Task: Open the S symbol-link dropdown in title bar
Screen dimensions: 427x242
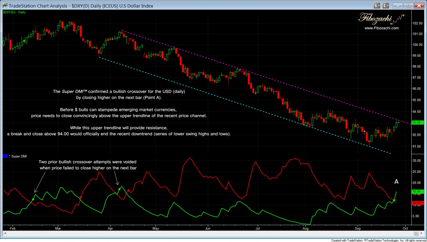Action: coord(377,6)
